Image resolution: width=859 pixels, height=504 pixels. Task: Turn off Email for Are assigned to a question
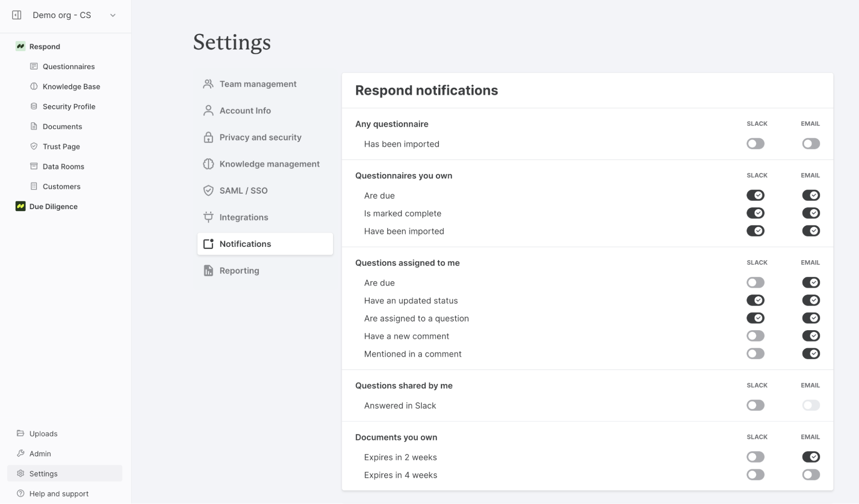click(x=811, y=318)
